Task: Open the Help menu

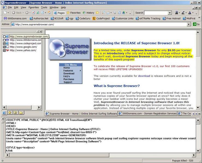Action: click(63, 7)
